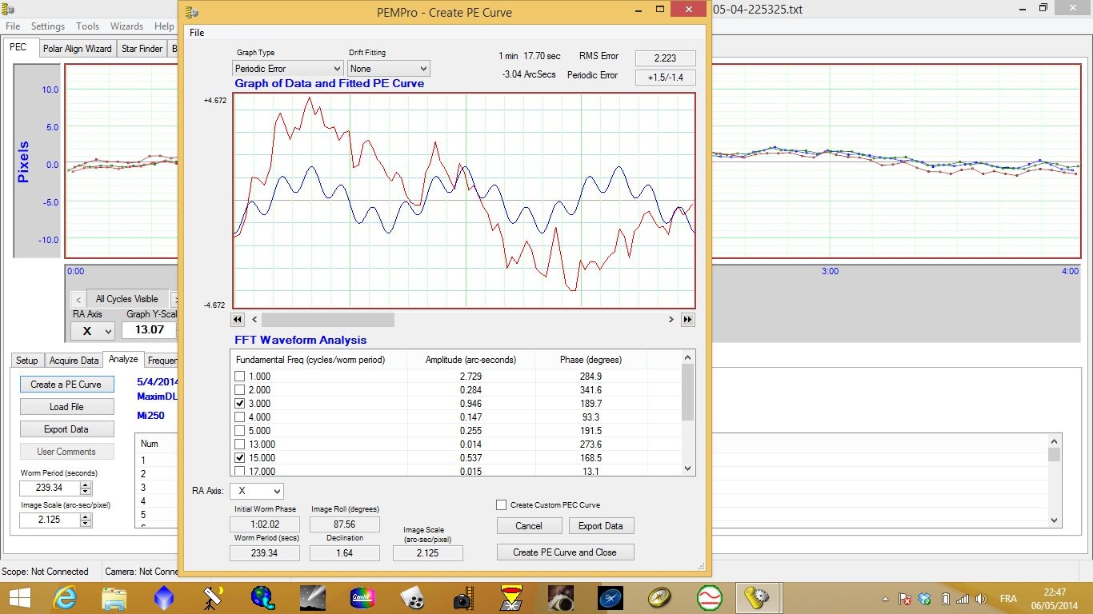
Task: Open the Tools menu in main window
Action: (88, 26)
